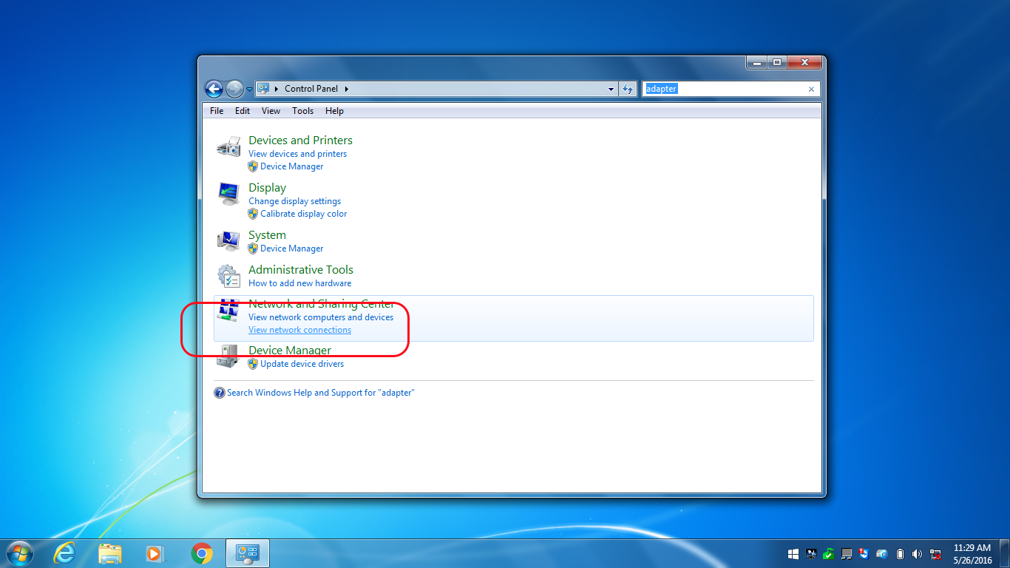Click the blue Help question mark icon
This screenshot has height=568, width=1010.
click(220, 393)
